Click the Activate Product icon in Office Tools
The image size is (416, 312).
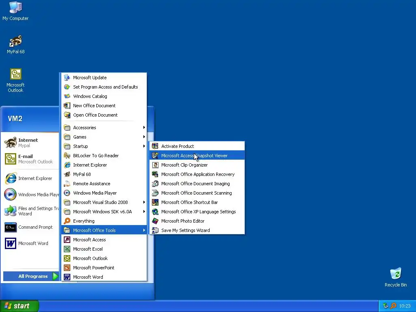pos(155,146)
